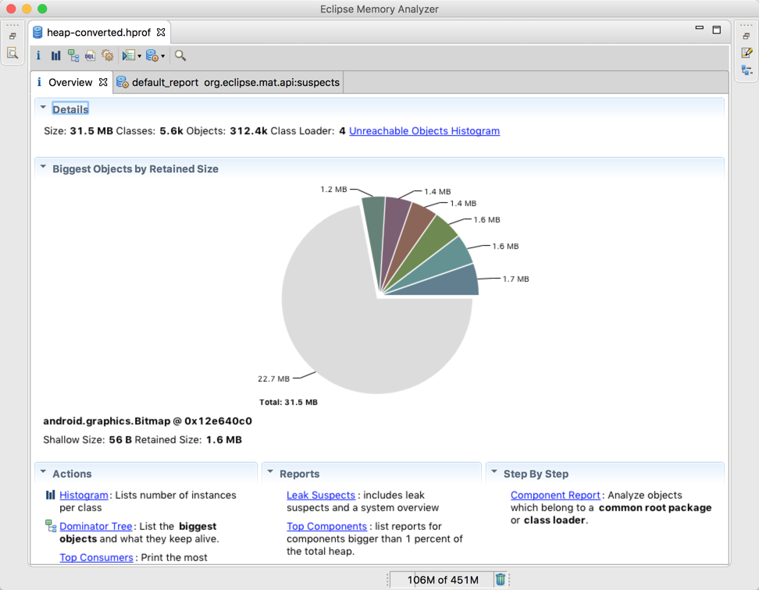Close the Overview tab
Viewport: 759px width, 590px height.
pyautogui.click(x=103, y=82)
